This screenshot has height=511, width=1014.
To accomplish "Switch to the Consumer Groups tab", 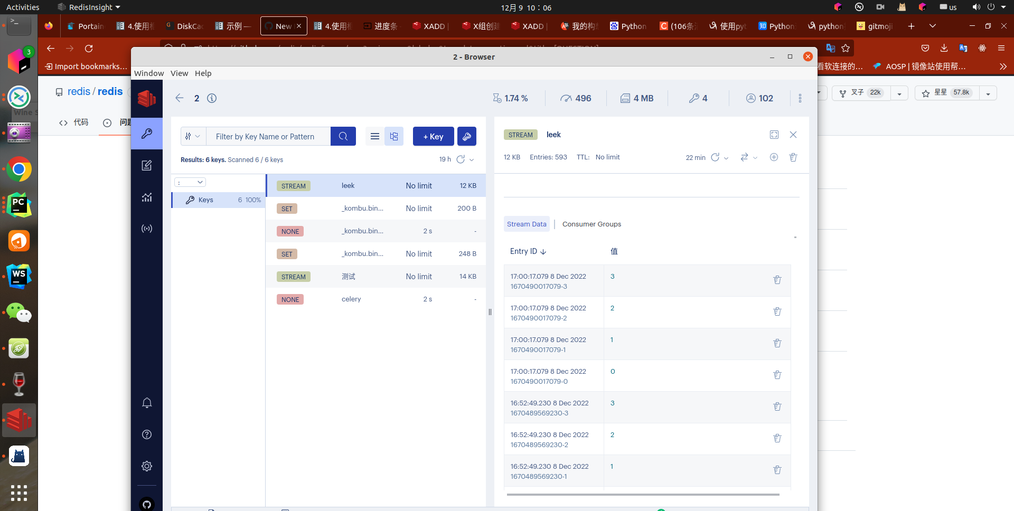I will 591,224.
